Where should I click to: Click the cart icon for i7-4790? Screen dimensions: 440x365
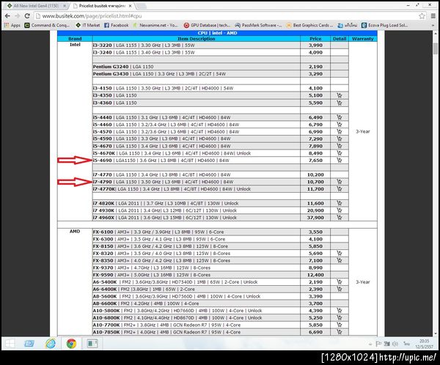[340, 182]
